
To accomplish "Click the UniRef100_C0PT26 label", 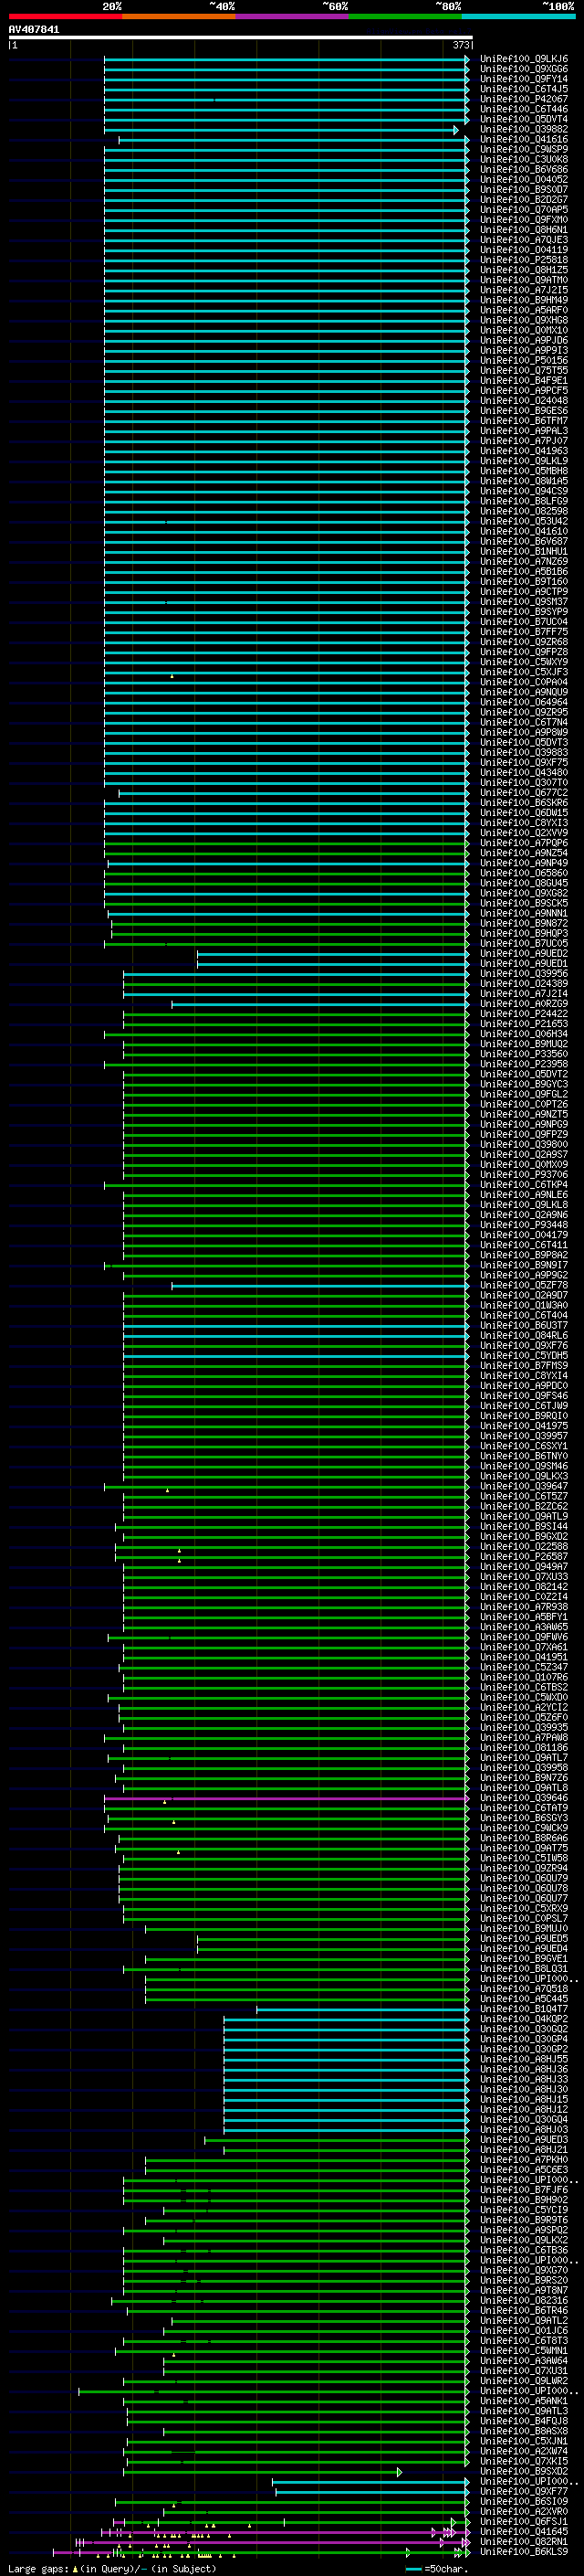I will pyautogui.click(x=524, y=1104).
